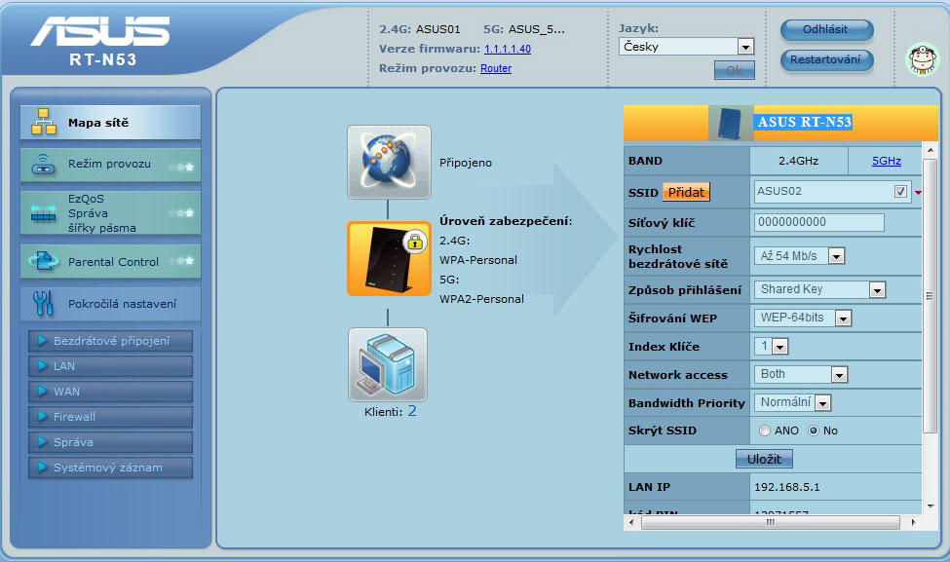Open the Jazyk language dropdown
The height and width of the screenshot is (562, 950).
click(x=686, y=47)
